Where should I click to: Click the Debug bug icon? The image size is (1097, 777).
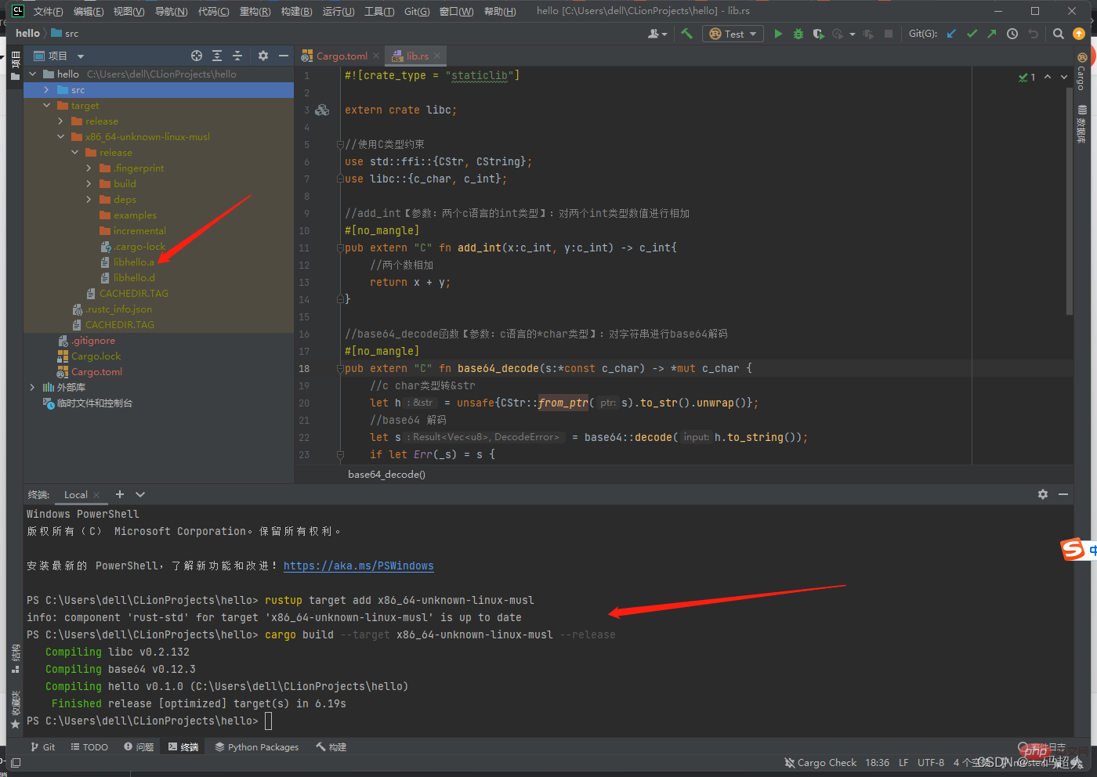click(x=798, y=34)
